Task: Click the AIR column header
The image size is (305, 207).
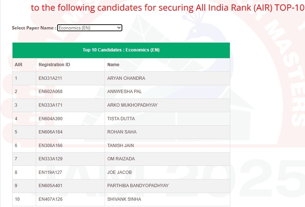Action: (19, 65)
